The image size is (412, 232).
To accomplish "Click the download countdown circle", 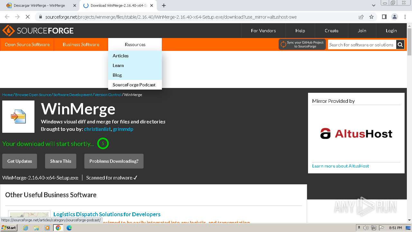I will click(x=103, y=143).
